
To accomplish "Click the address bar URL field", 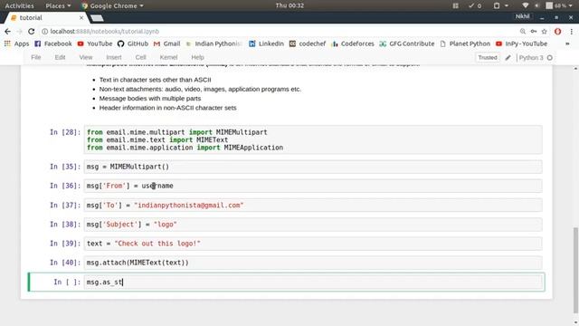I will 280,32.
